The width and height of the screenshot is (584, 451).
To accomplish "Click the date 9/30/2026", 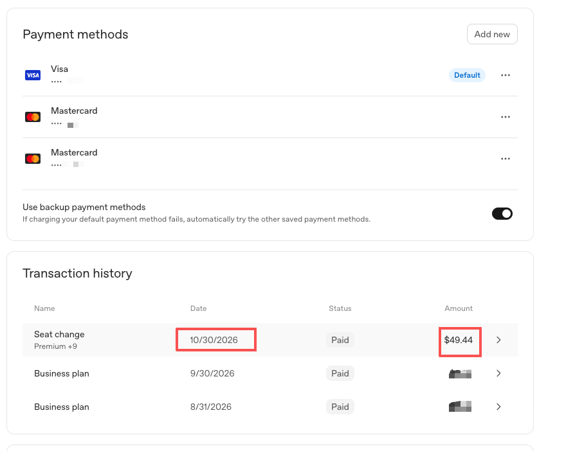I will point(212,373).
